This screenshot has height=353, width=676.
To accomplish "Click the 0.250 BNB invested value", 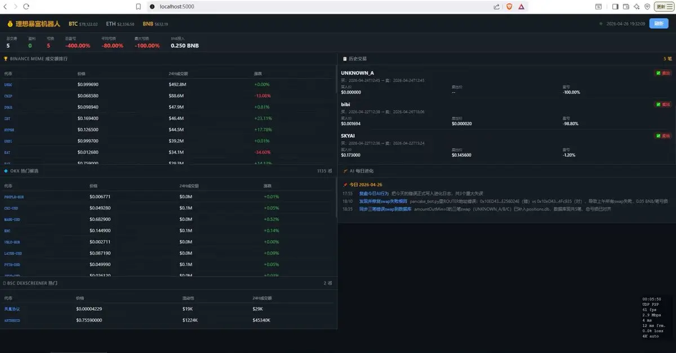I will [185, 46].
